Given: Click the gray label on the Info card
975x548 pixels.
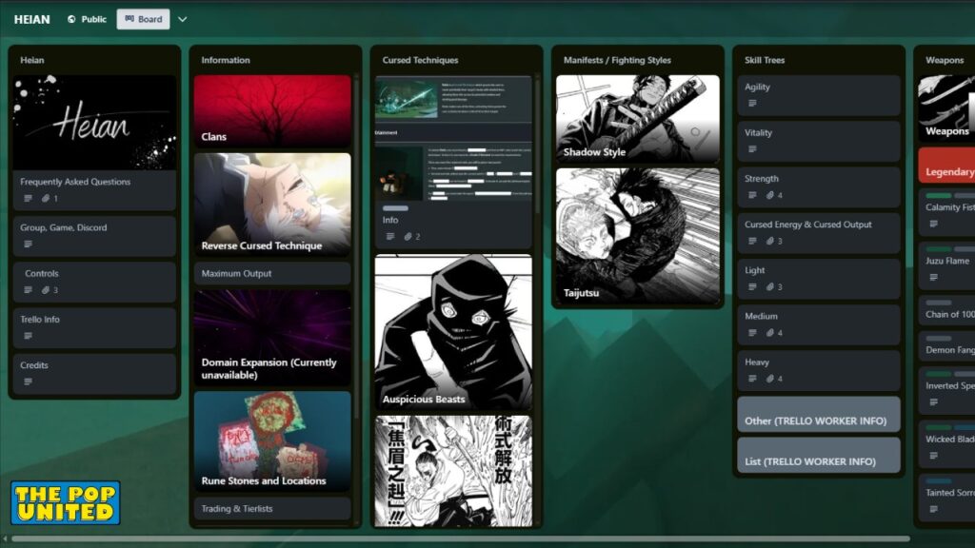Looking at the screenshot, I should (395, 208).
